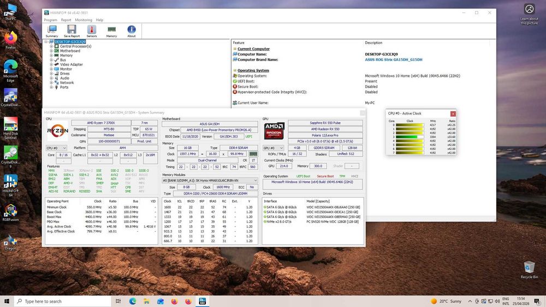Image resolution: width=546 pixels, height=307 pixels.
Task: Open the Report menu
Action: [66, 20]
